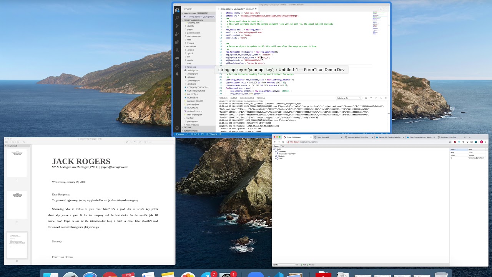The height and width of the screenshot is (277, 492).
Task: Expand the staticresources folder
Action: 194,37
